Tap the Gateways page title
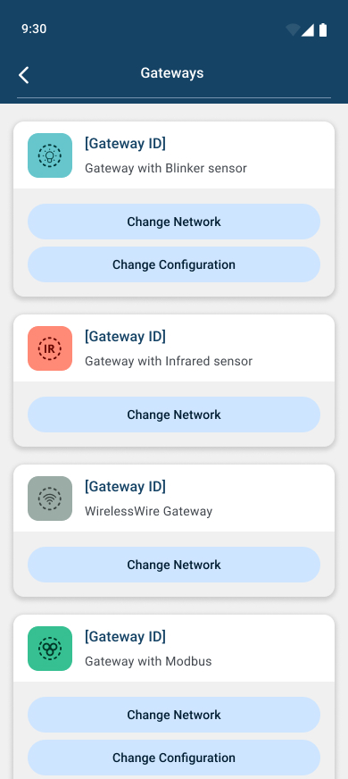This screenshot has height=779, width=348. pos(171,73)
